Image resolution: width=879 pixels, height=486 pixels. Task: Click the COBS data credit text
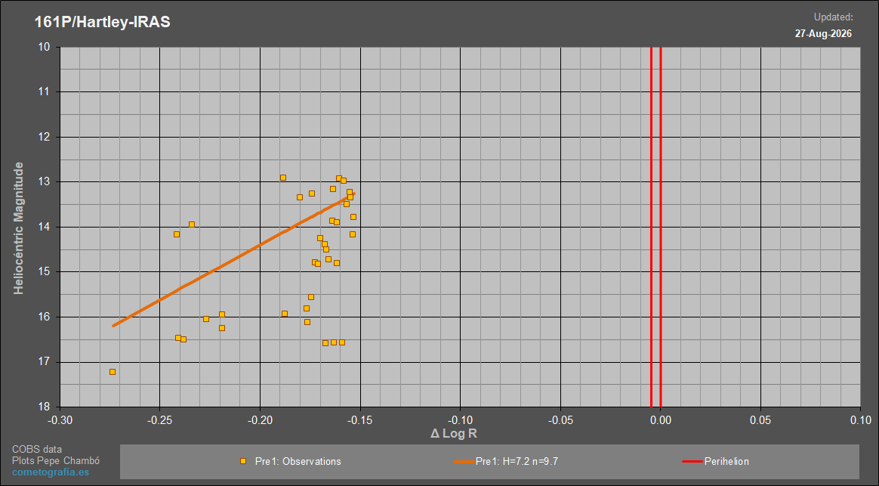37,450
